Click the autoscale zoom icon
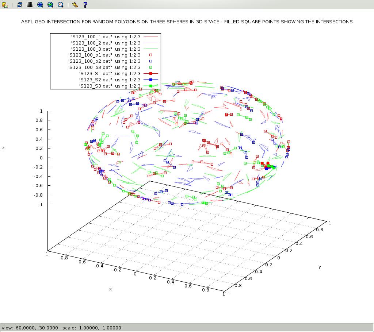 coord(61,5)
